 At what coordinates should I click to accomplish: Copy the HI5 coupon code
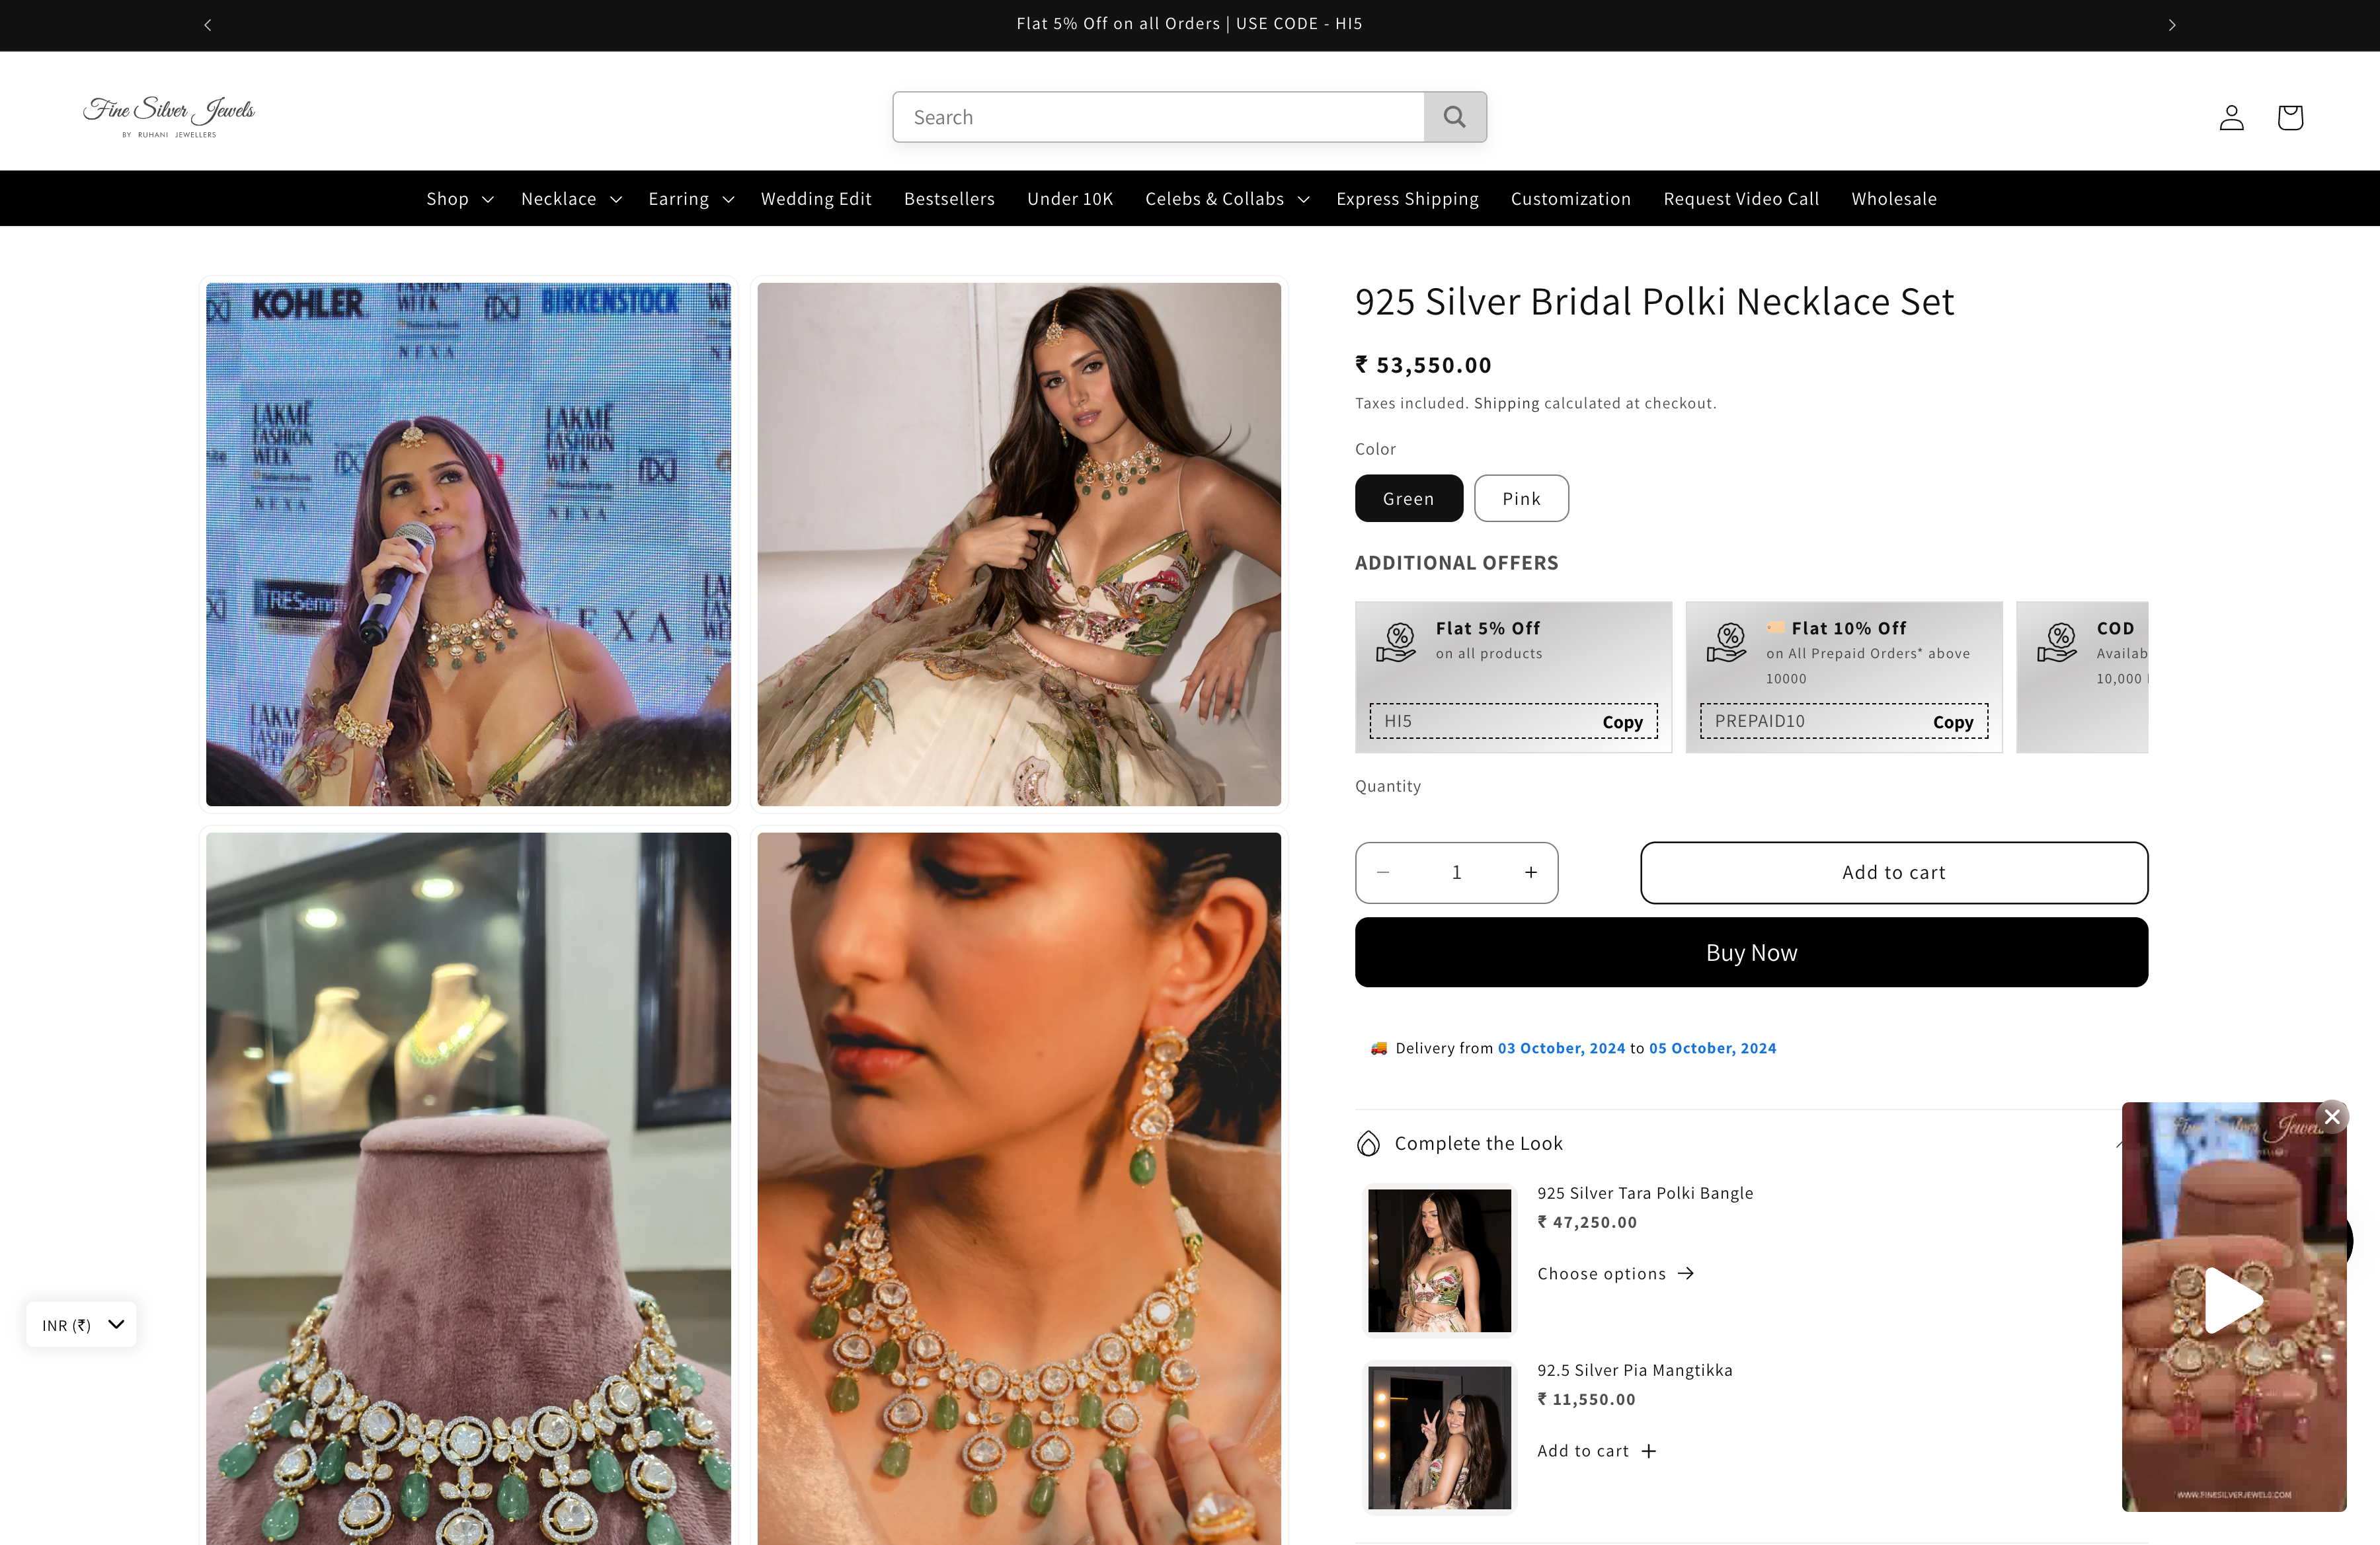coord(1622,720)
